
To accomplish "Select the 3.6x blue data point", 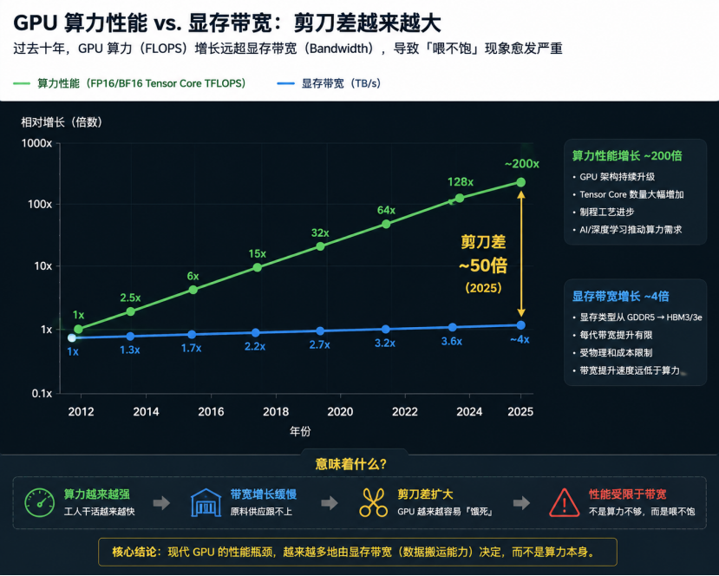I will [453, 327].
